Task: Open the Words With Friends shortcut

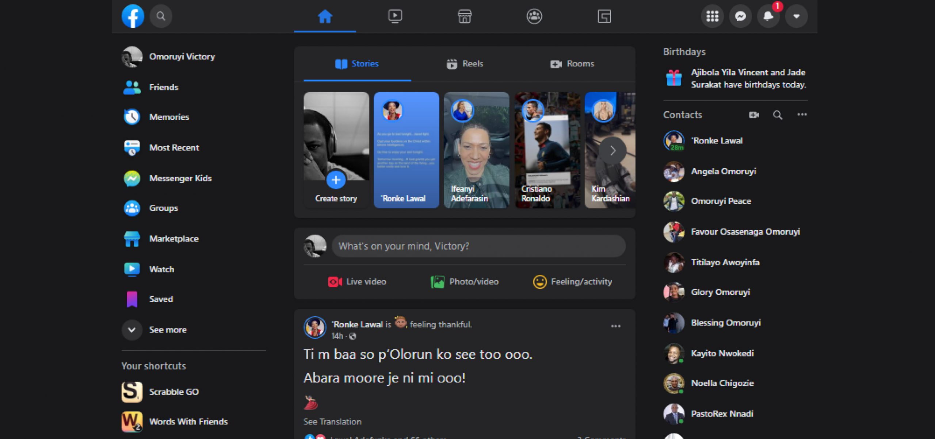Action: (x=194, y=422)
